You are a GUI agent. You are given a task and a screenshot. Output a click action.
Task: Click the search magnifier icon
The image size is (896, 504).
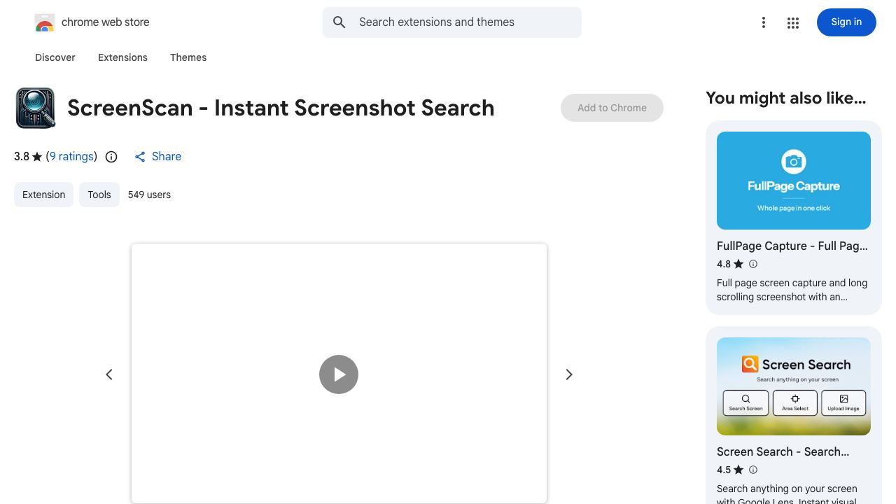[339, 22]
